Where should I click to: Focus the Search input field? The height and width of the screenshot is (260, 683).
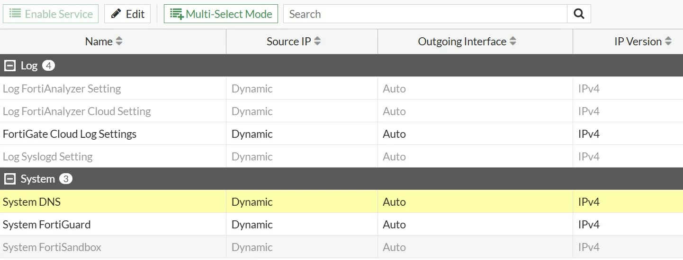coord(425,14)
